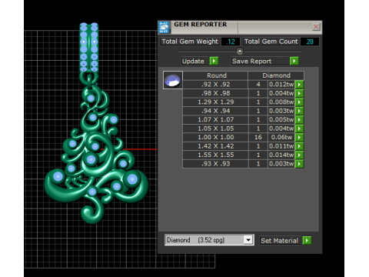Click the 0.011tw weight cell
The width and height of the screenshot is (369, 277).
pyautogui.click(x=281, y=146)
